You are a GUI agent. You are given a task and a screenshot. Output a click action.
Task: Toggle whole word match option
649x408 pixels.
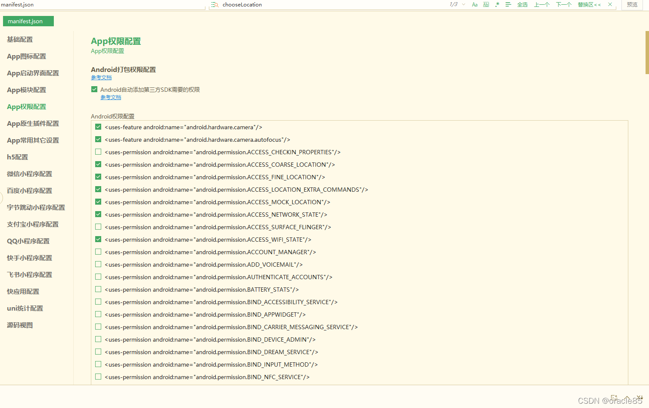pyautogui.click(x=486, y=5)
